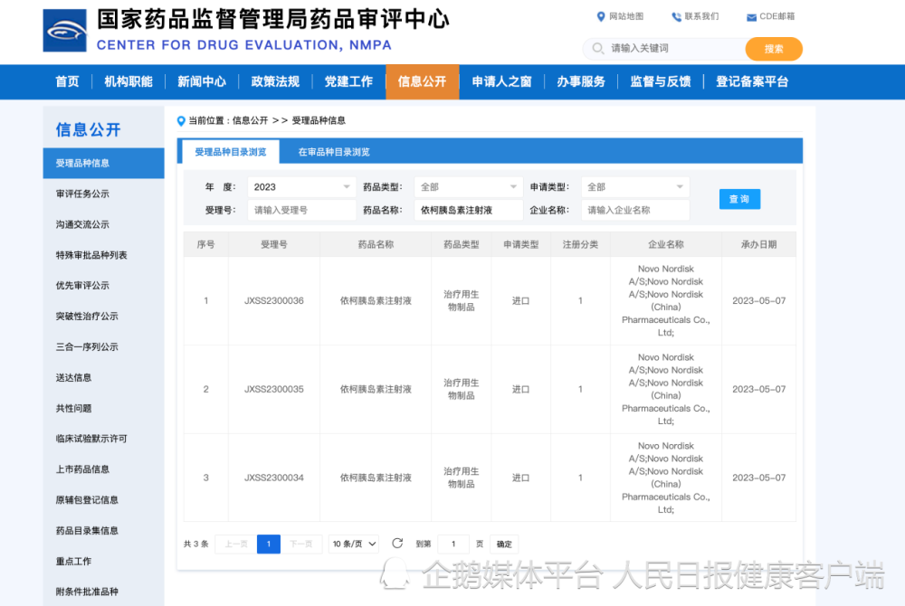This screenshot has height=606, width=905.
Task: Focus the 受理号 input field
Action: point(301,210)
